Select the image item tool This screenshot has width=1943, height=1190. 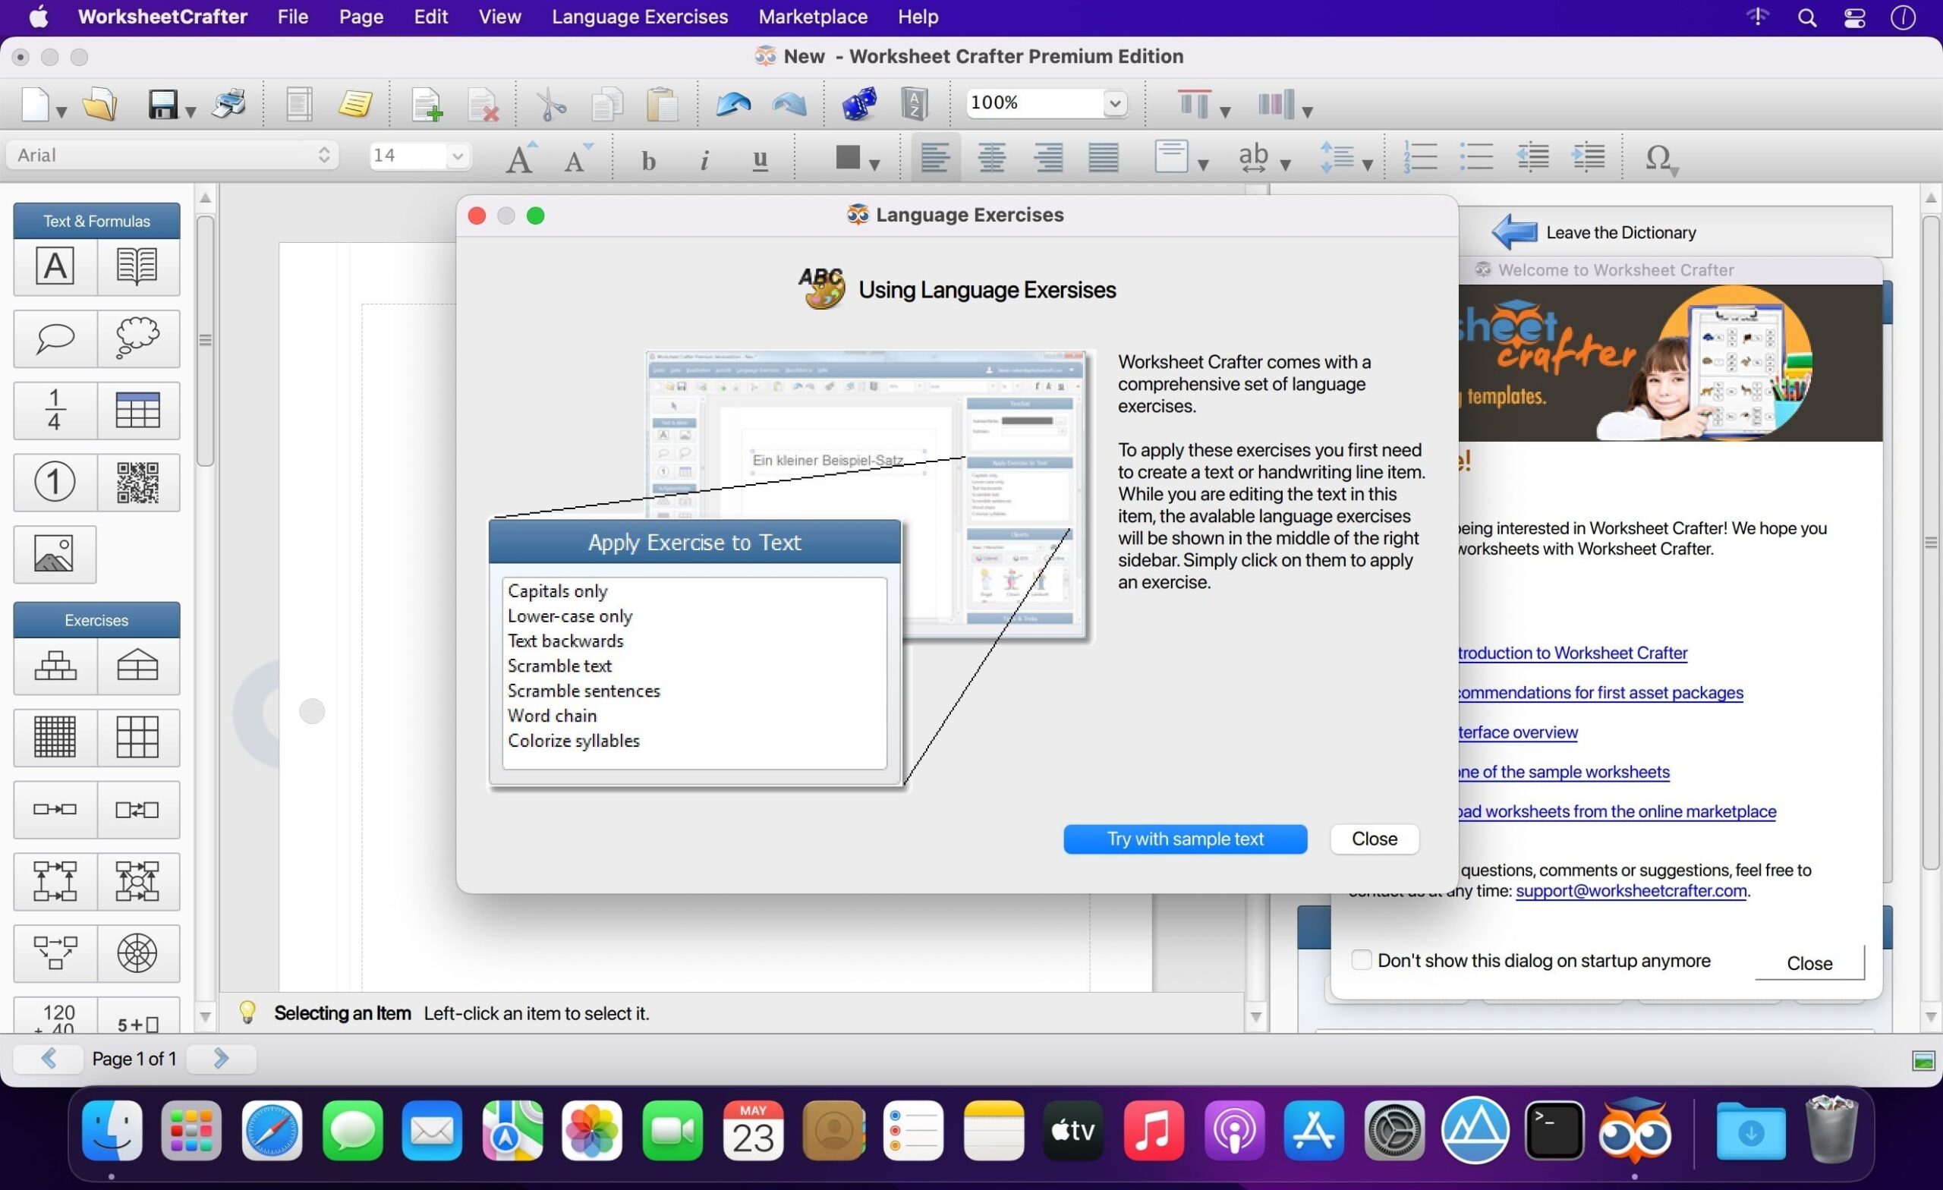[x=55, y=553]
